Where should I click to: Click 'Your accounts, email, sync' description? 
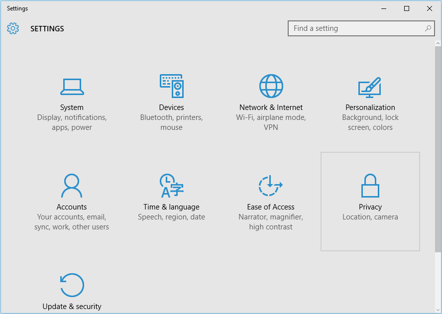point(72,222)
